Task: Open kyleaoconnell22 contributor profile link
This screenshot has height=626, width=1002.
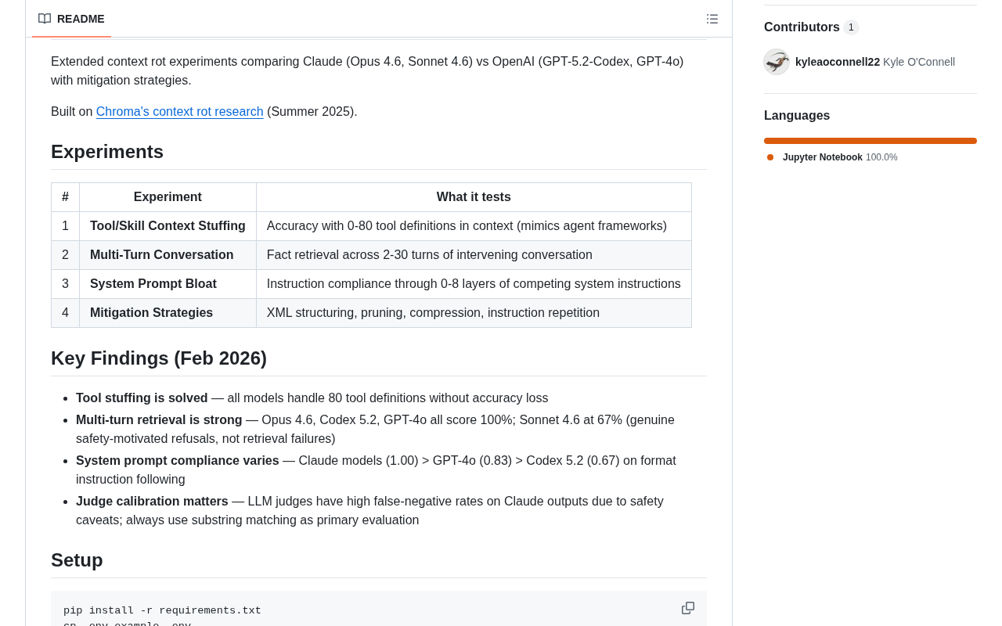Action: [838, 62]
